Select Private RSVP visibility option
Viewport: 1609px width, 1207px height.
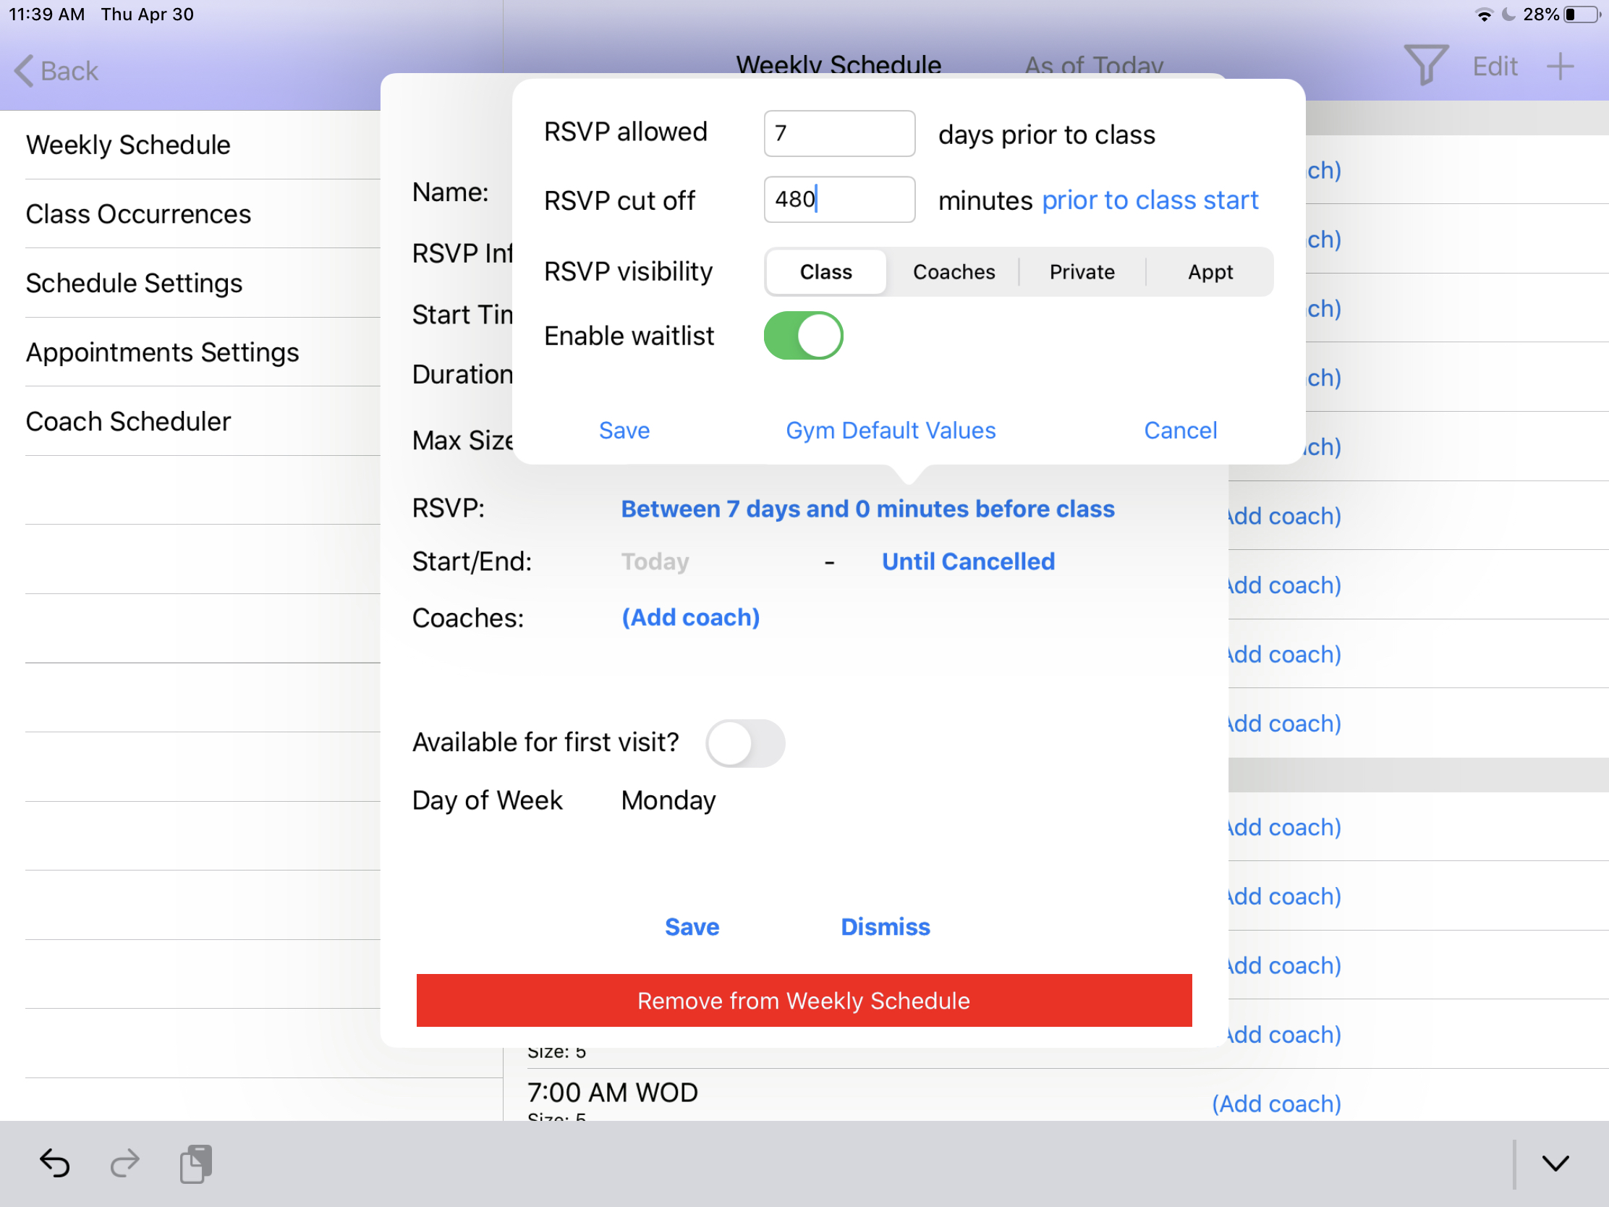point(1082,272)
